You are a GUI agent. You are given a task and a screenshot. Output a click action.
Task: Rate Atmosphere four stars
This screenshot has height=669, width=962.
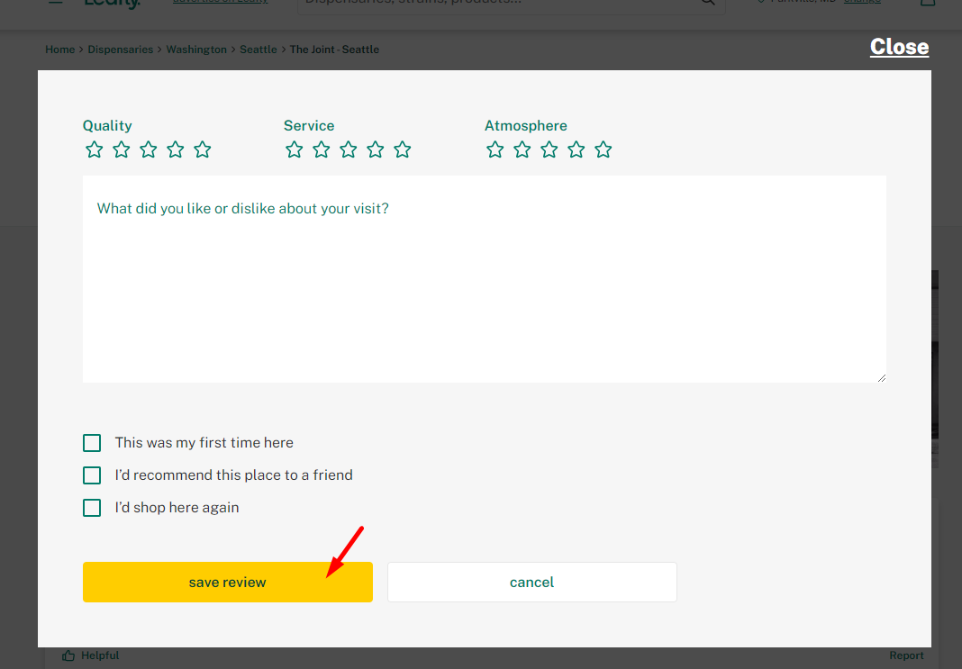576,149
